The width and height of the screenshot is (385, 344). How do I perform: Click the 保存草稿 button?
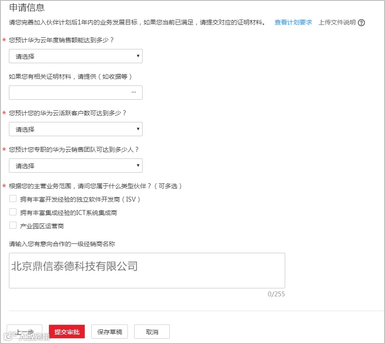(x=110, y=332)
